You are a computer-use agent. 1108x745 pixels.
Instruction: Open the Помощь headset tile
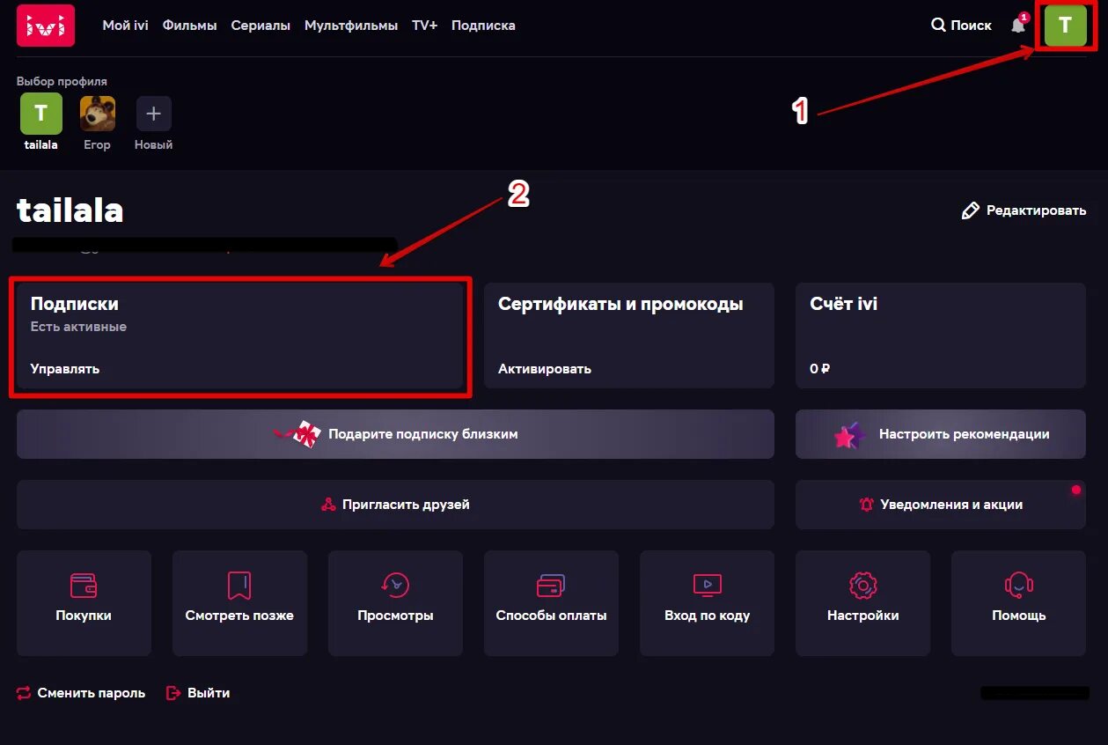click(x=1018, y=603)
